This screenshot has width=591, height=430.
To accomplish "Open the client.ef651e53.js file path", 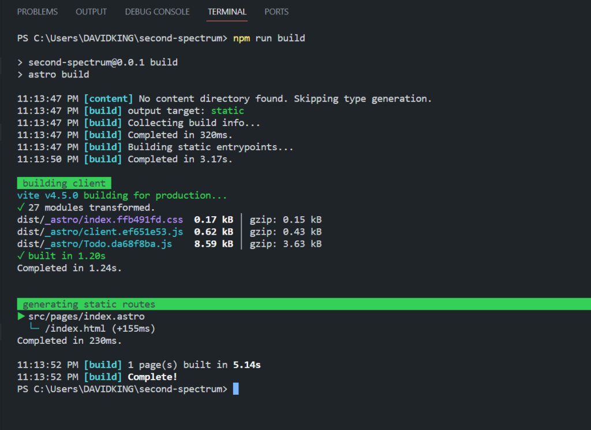I will 100,232.
